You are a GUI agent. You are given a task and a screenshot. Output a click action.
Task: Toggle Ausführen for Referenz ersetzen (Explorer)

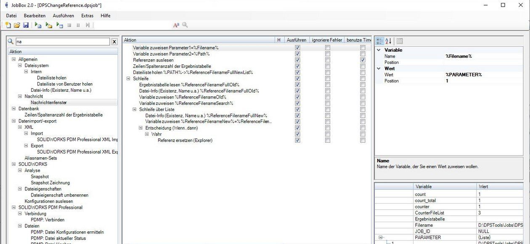[x=298, y=140]
